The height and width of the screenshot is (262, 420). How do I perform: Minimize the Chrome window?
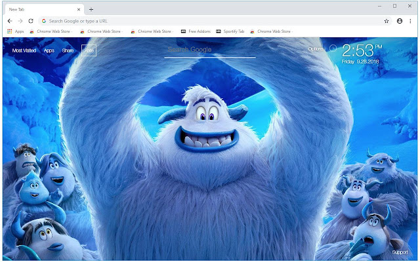point(379,6)
